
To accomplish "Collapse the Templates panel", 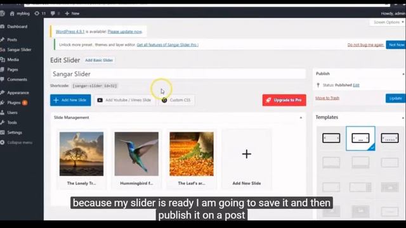I will [x=403, y=118].
